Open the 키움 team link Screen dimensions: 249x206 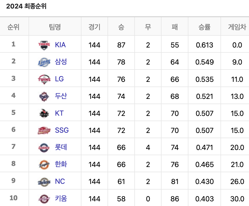click(x=61, y=198)
